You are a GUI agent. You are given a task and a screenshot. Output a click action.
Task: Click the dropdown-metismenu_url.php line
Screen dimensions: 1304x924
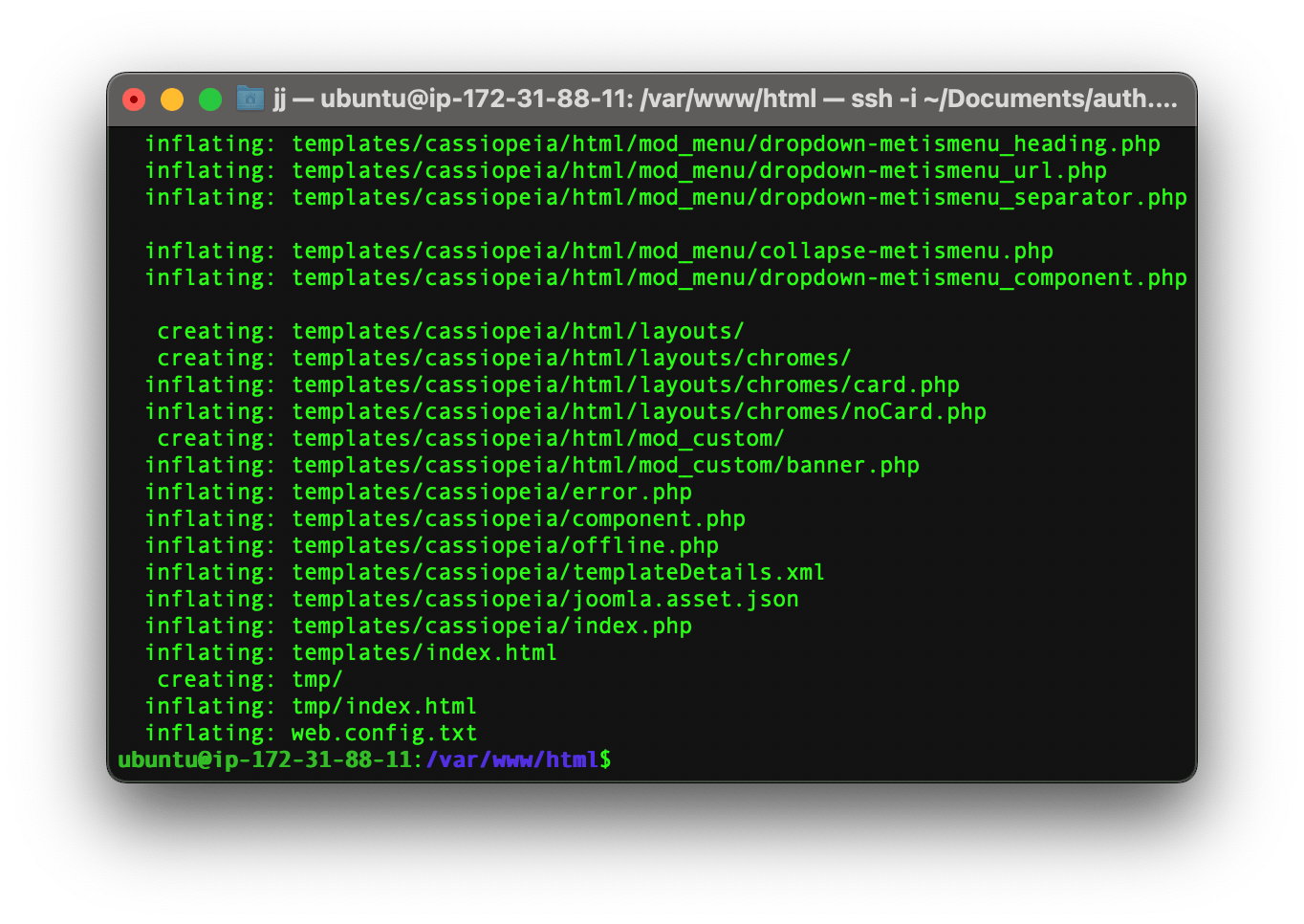626,171
